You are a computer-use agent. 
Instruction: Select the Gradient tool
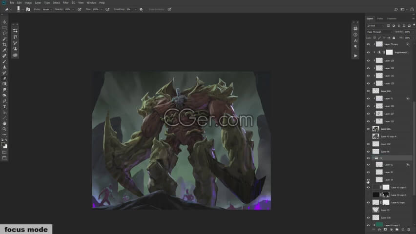[4, 84]
